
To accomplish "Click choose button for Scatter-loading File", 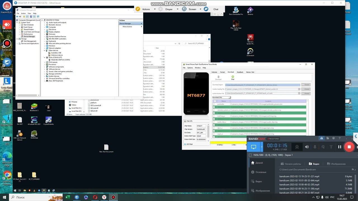I will [306, 89].
